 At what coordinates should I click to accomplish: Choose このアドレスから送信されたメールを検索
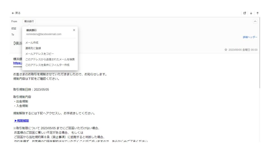[x=50, y=59]
